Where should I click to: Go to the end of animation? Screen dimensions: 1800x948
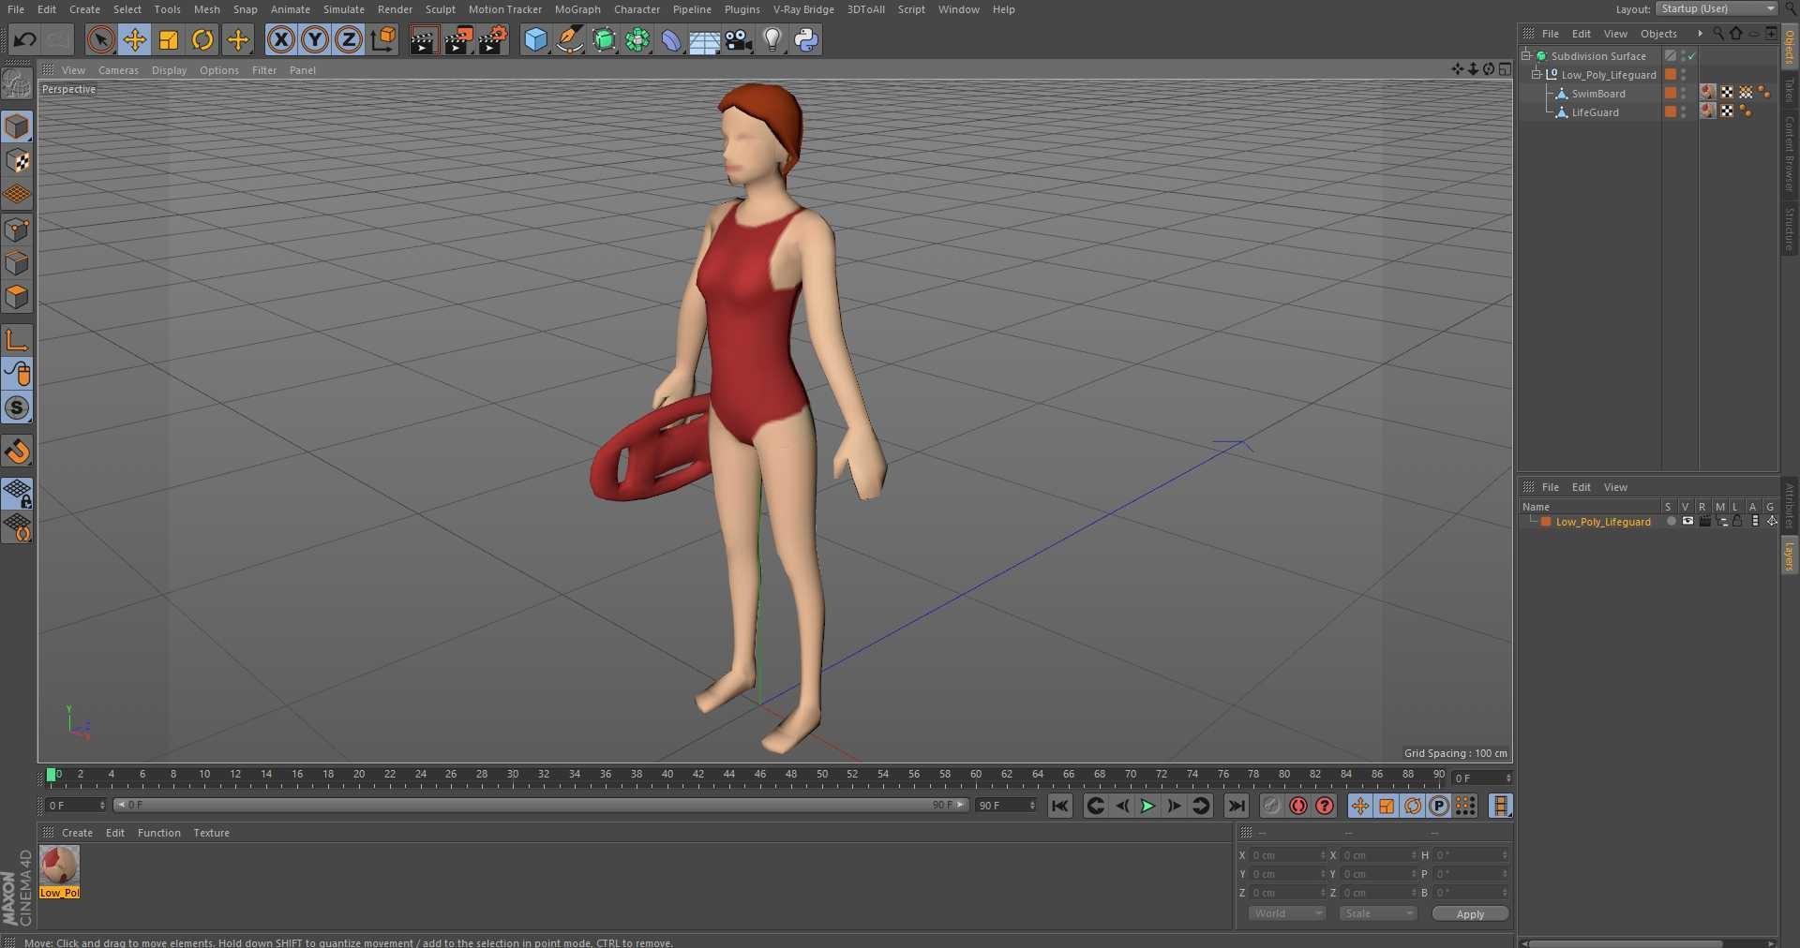[1237, 806]
